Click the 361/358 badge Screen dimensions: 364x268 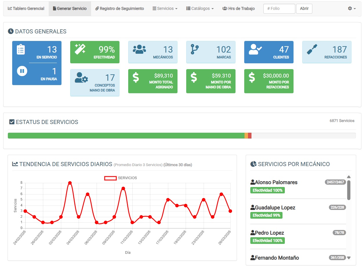(337, 258)
